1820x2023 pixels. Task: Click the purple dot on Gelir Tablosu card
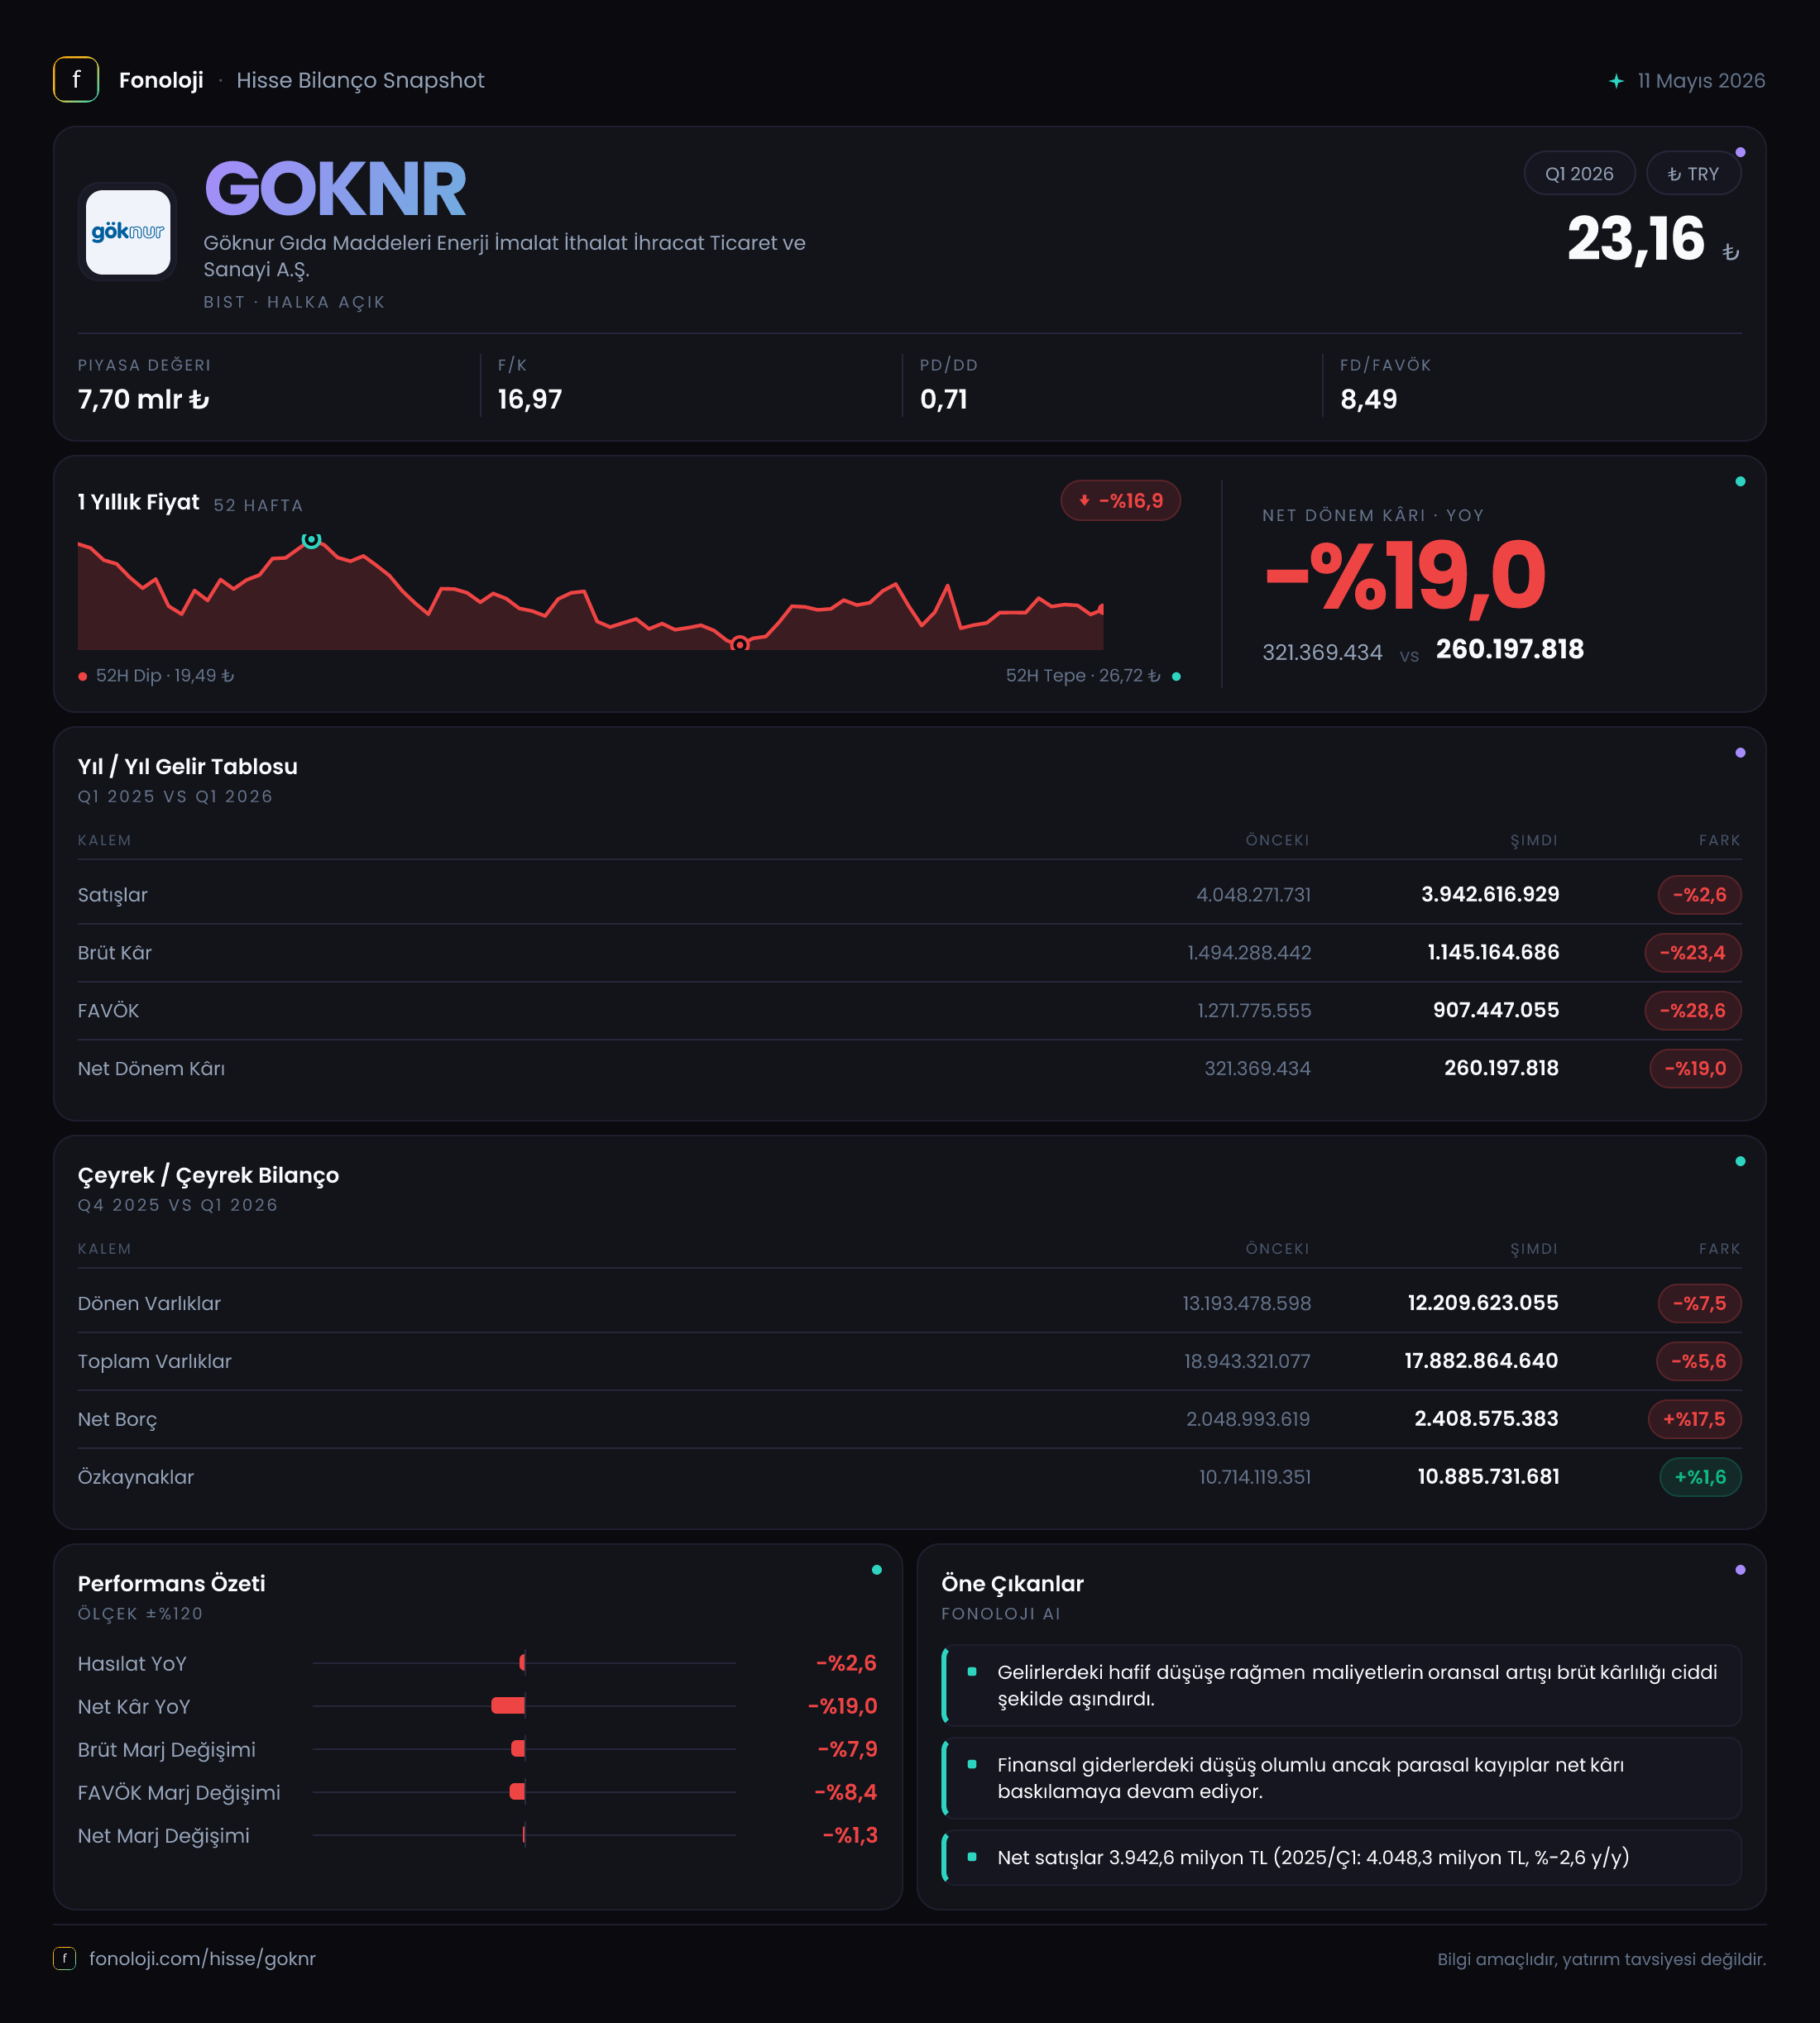tap(1740, 753)
